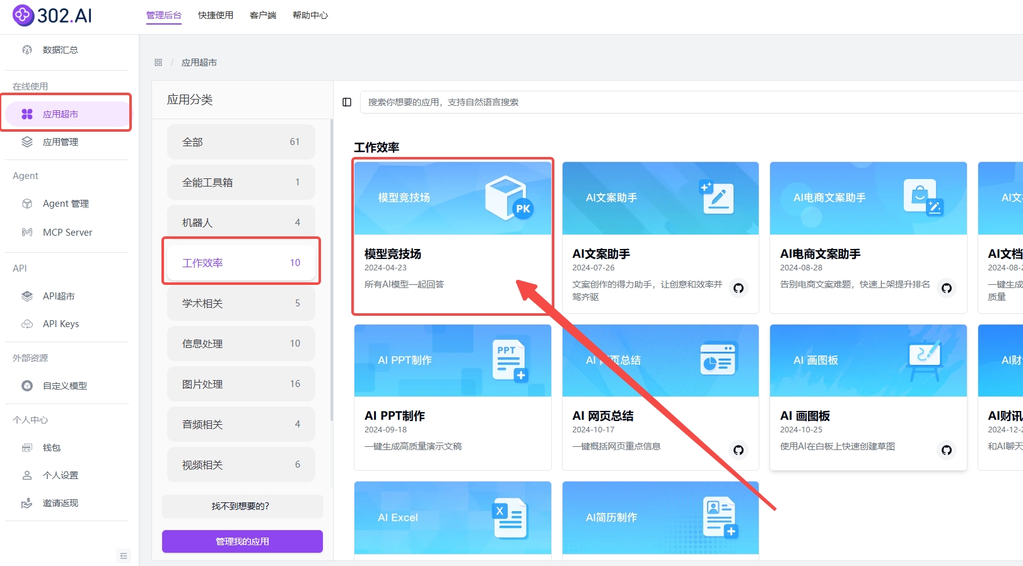Viewport: 1023px width, 566px height.
Task: Click the 应用管理 layers icon
Action: [x=27, y=142]
